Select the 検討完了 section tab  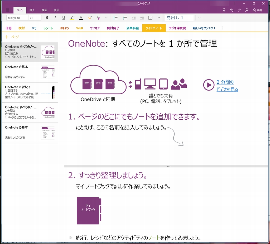(x=113, y=28)
